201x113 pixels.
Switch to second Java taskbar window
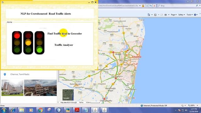[x=104, y=110]
